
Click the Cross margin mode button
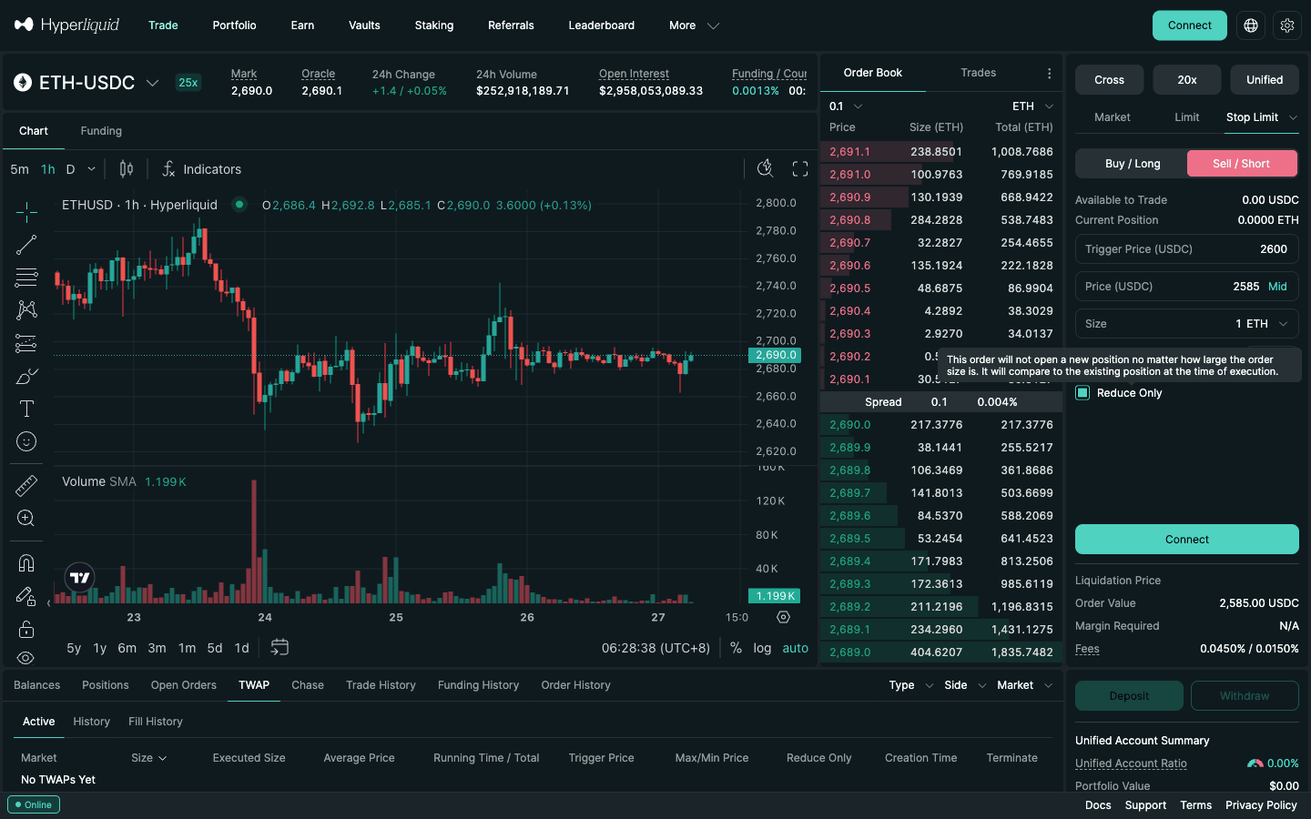tap(1109, 80)
